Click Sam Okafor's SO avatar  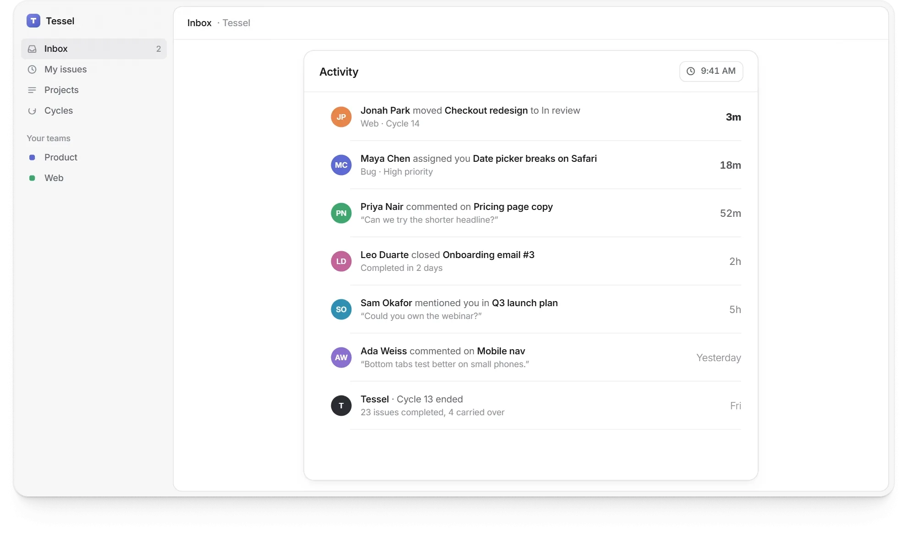point(341,309)
